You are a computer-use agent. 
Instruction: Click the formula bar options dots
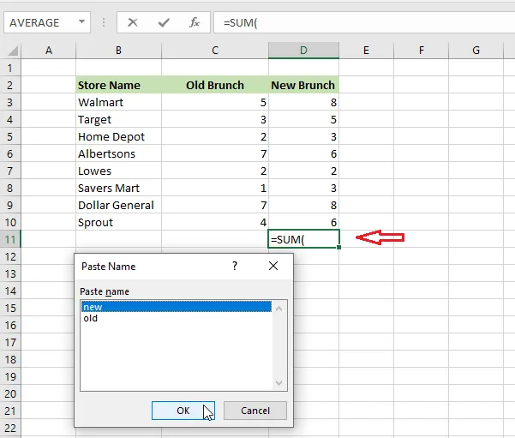pos(104,22)
